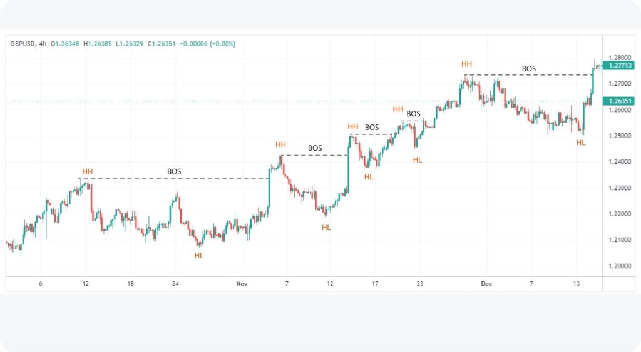Click the Dec date on time axis

(486, 284)
